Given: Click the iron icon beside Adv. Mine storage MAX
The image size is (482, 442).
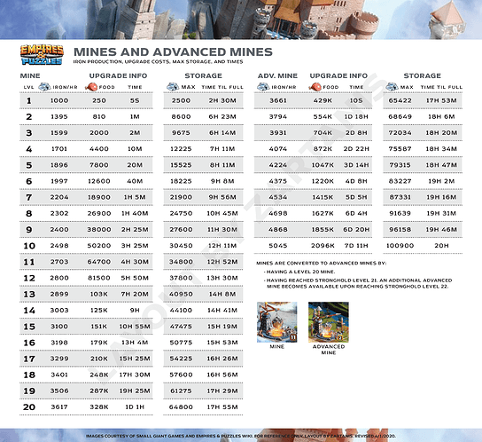Looking at the screenshot, I should point(392,87).
